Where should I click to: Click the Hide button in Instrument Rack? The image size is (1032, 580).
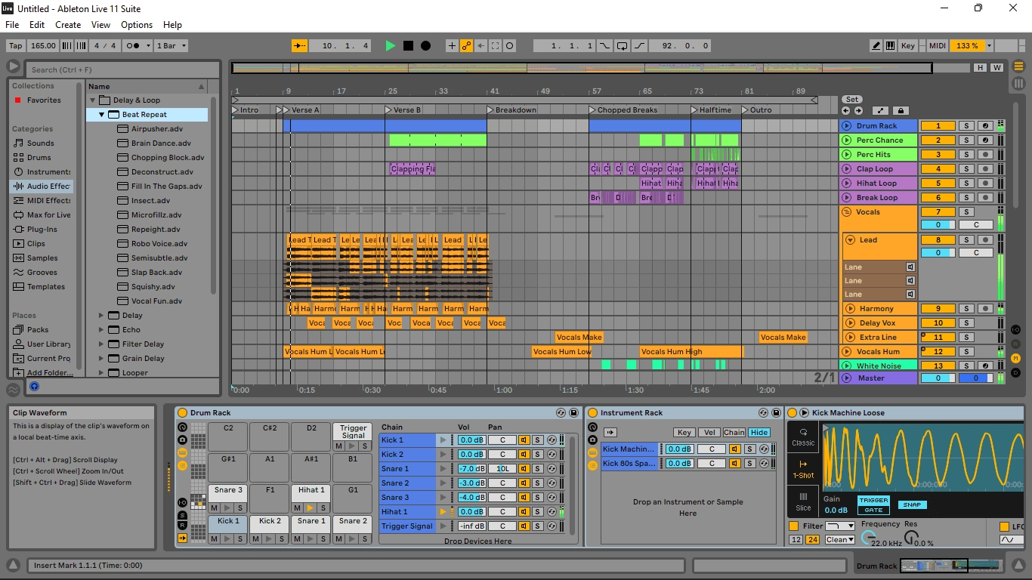(759, 433)
